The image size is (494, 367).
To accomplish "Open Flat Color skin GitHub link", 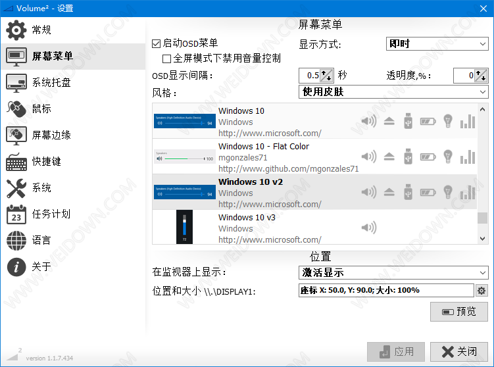I will tap(289, 169).
